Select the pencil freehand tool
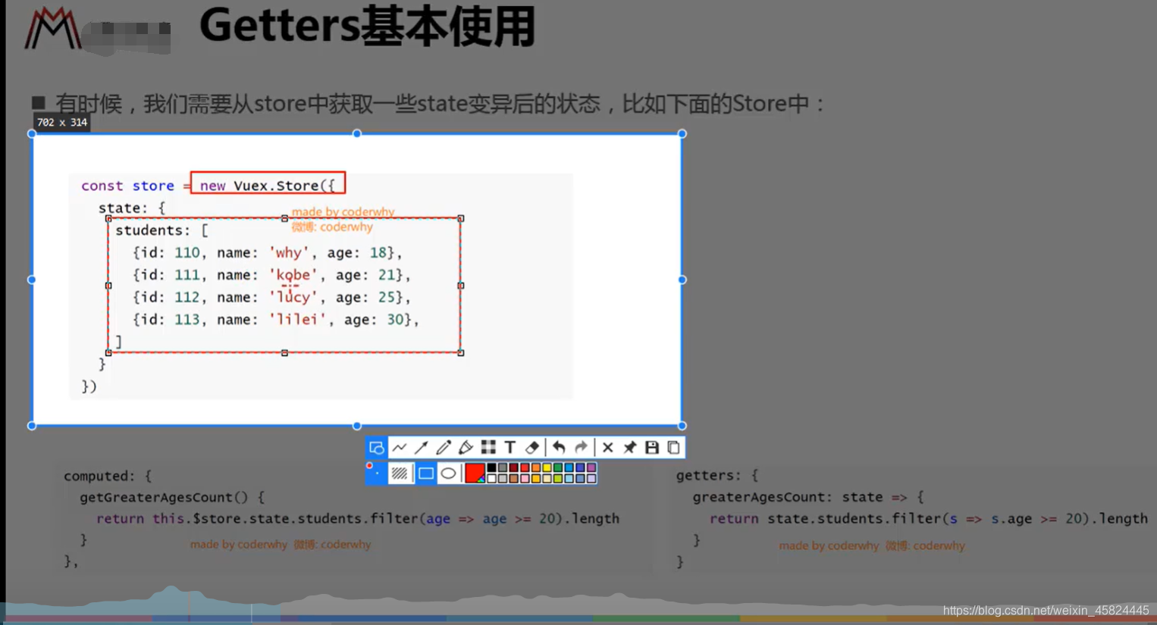 coord(444,448)
